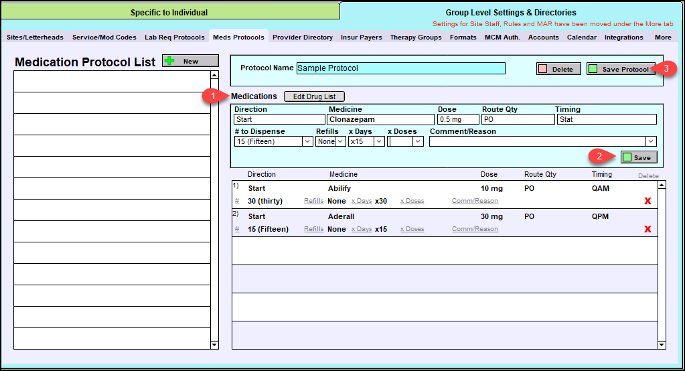This screenshot has height=371, width=685.
Task: Open the x Doses dropdown
Action: 418,141
